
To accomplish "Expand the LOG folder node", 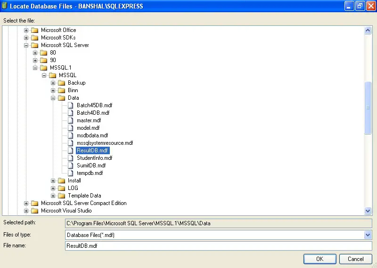I will coord(53,189).
